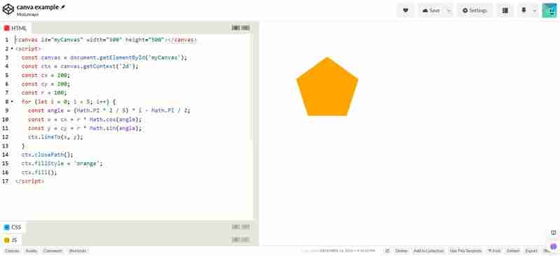Click line 9 'const angle' expression
The width and height of the screenshot is (560, 256).
pyautogui.click(x=109, y=111)
